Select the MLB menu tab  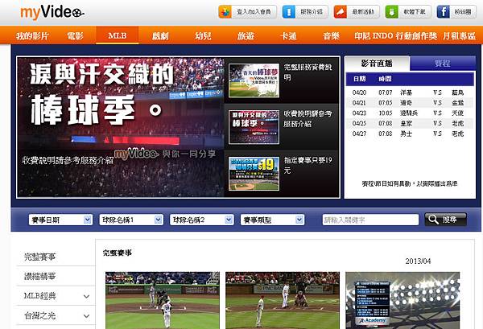(118, 35)
